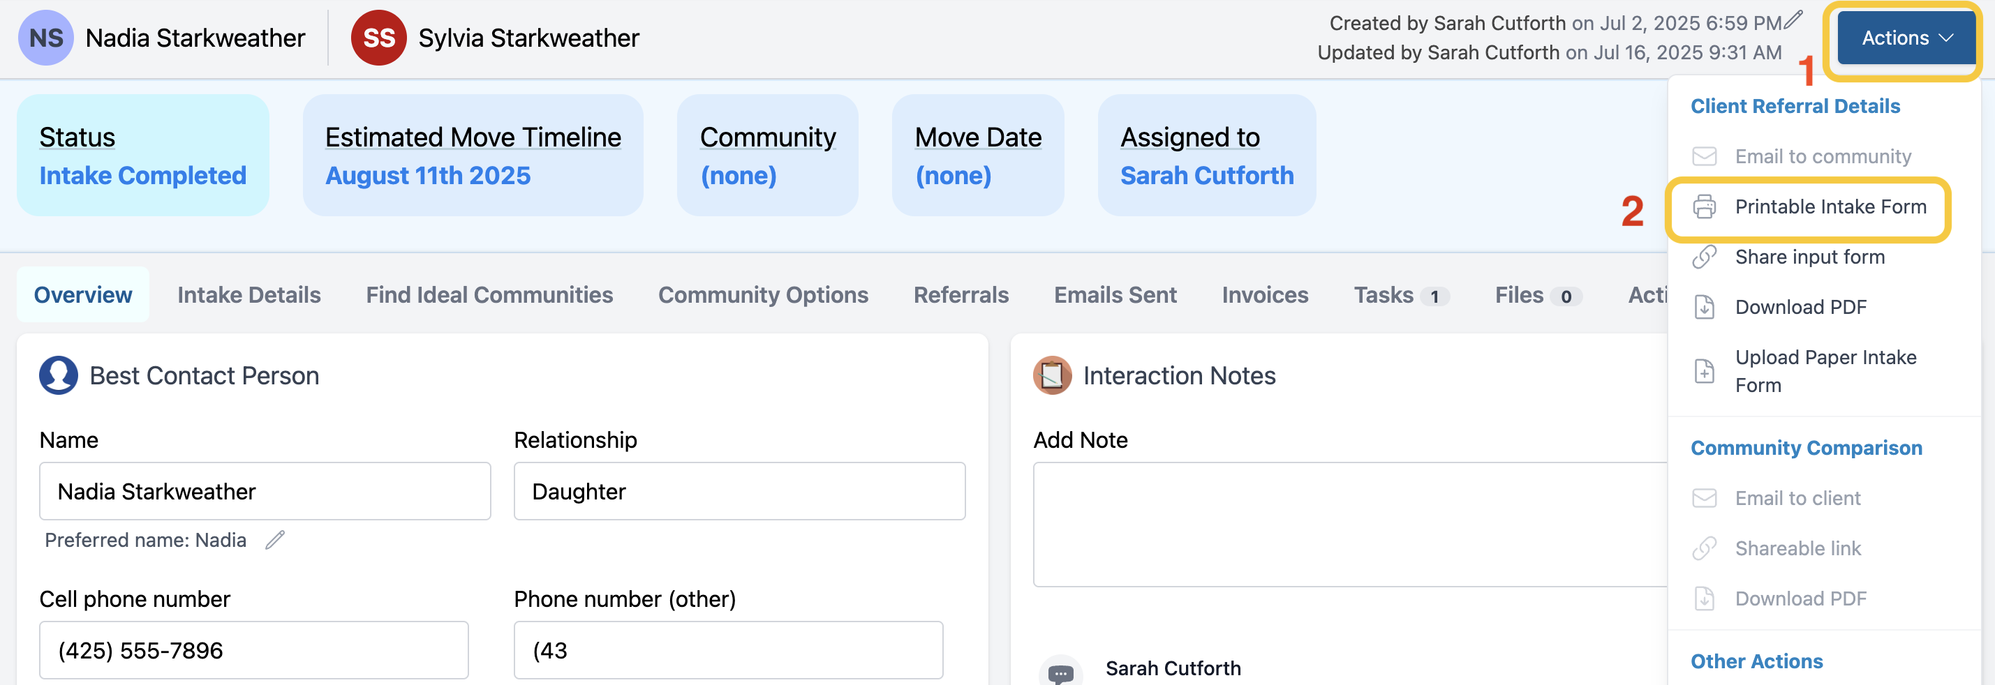
Task: Click the Move Date (none) value
Action: pos(954,176)
